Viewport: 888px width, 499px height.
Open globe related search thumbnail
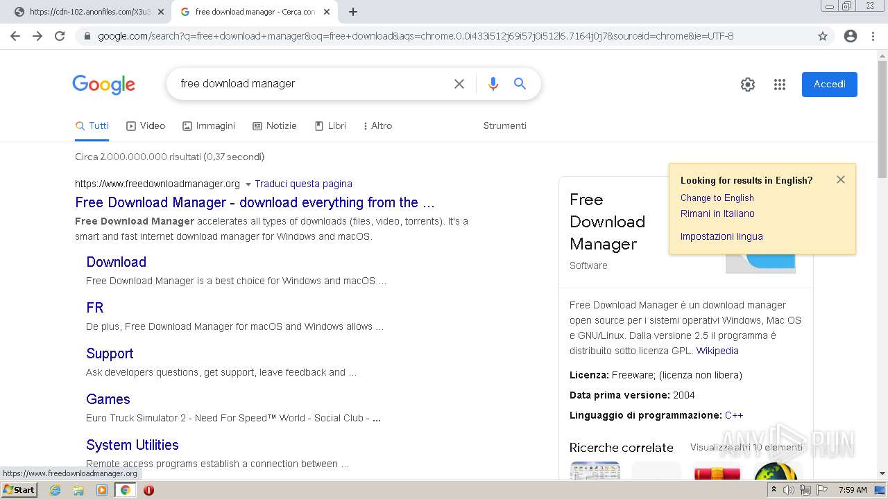778,471
